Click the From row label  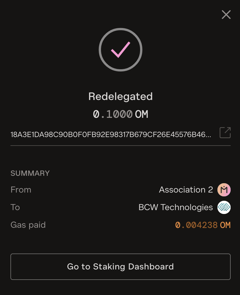pos(21,190)
